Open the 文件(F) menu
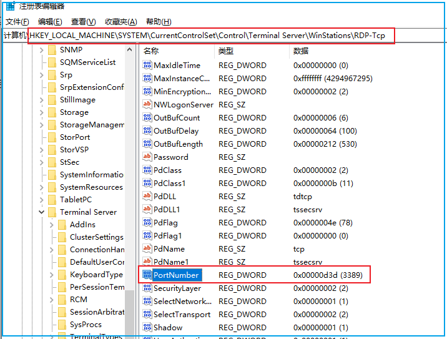Viewport: 447px width, 339px height. (17, 22)
